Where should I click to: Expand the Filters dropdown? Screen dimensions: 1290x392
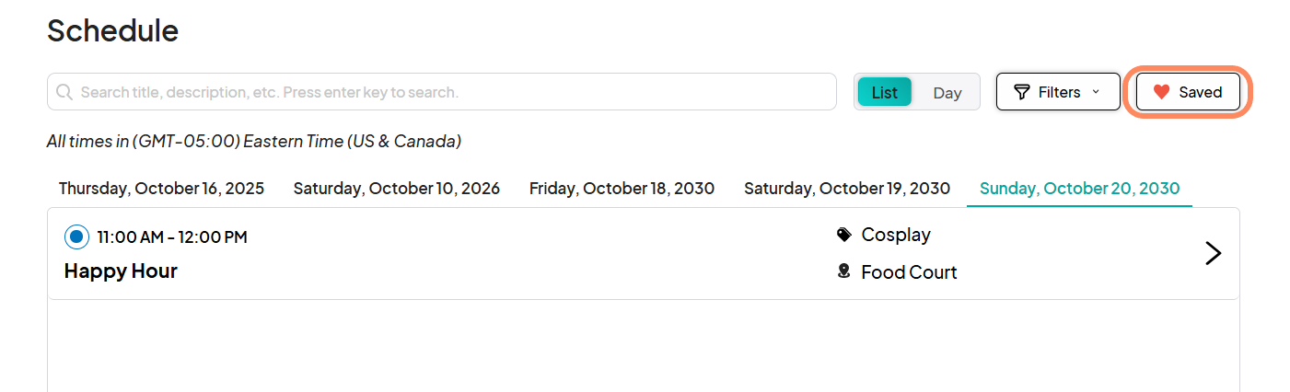1058,92
